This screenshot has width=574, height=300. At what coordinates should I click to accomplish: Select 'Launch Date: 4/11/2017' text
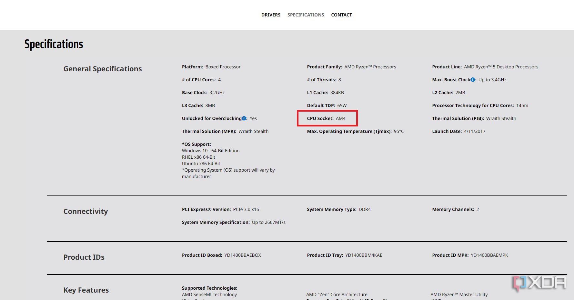458,131
